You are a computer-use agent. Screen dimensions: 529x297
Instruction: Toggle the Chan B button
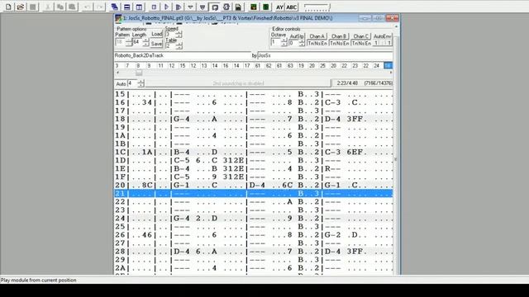pos(339,36)
